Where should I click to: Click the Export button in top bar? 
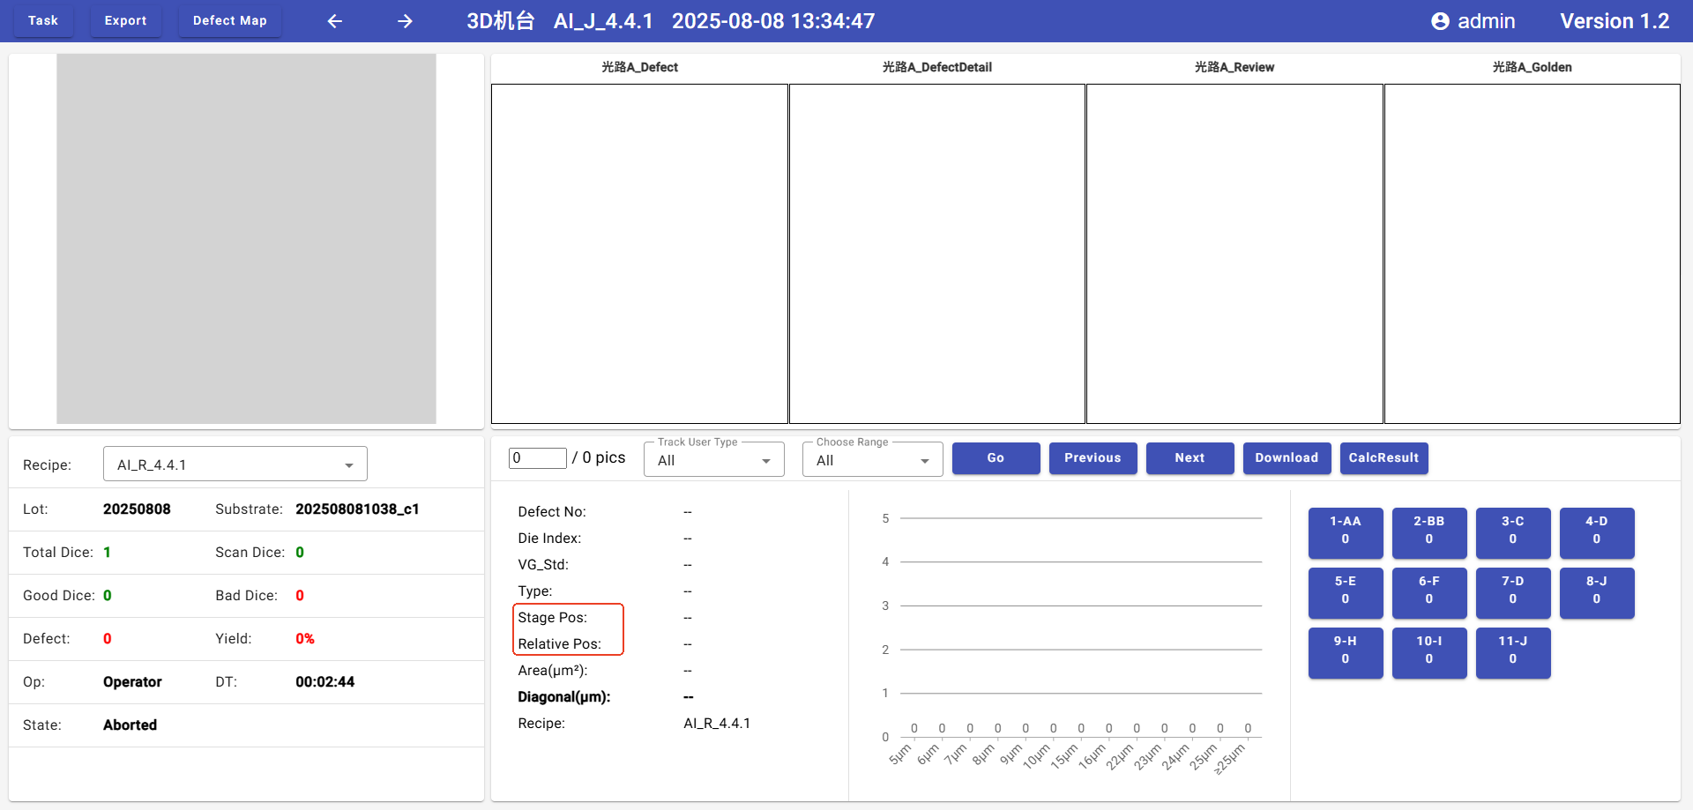125,21
